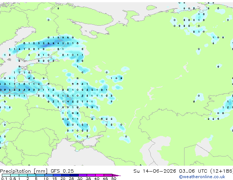Click the 40–45 mm magenta legend swatch
Image resolution: width=233 pixels, height=180 pixels.
tap(100, 175)
